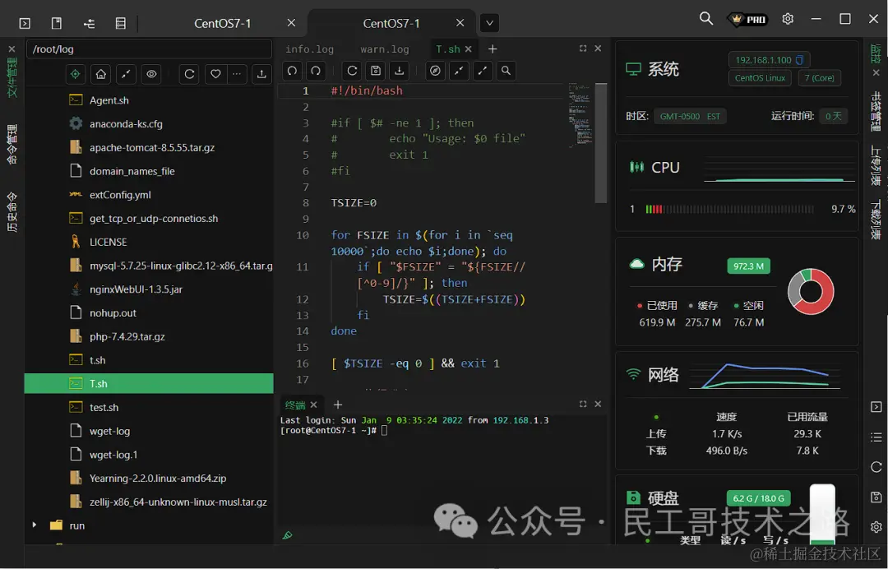This screenshot has width=888, height=569.
Task: Switch to the warn.log editor tab
Action: click(385, 49)
